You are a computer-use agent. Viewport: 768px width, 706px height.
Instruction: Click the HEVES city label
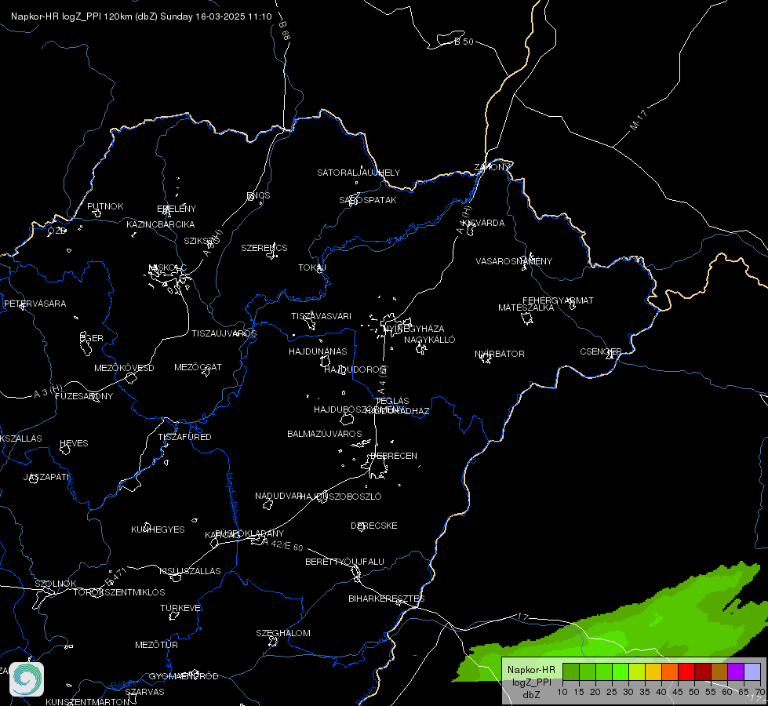pyautogui.click(x=74, y=443)
